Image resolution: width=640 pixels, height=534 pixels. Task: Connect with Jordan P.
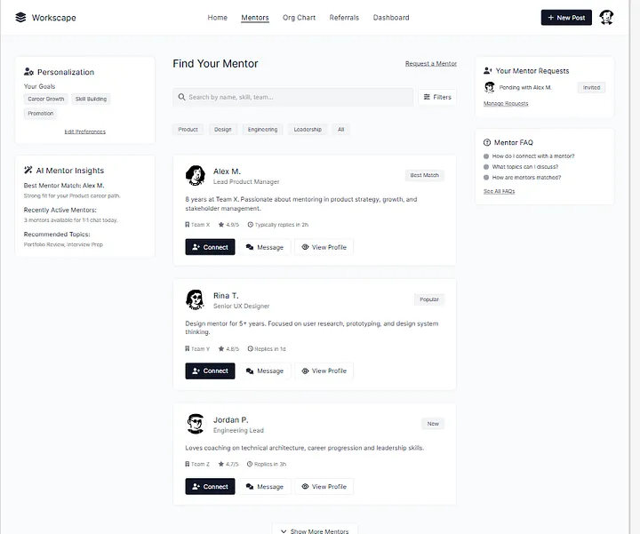point(210,487)
